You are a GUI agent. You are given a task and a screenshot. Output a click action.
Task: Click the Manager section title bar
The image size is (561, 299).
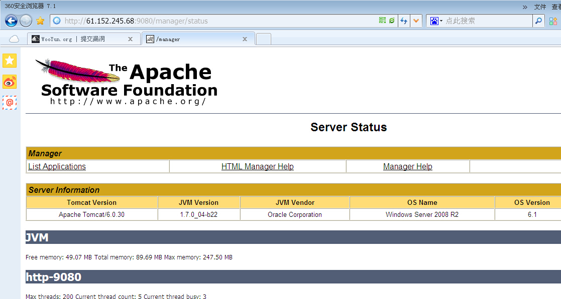[x=293, y=153]
